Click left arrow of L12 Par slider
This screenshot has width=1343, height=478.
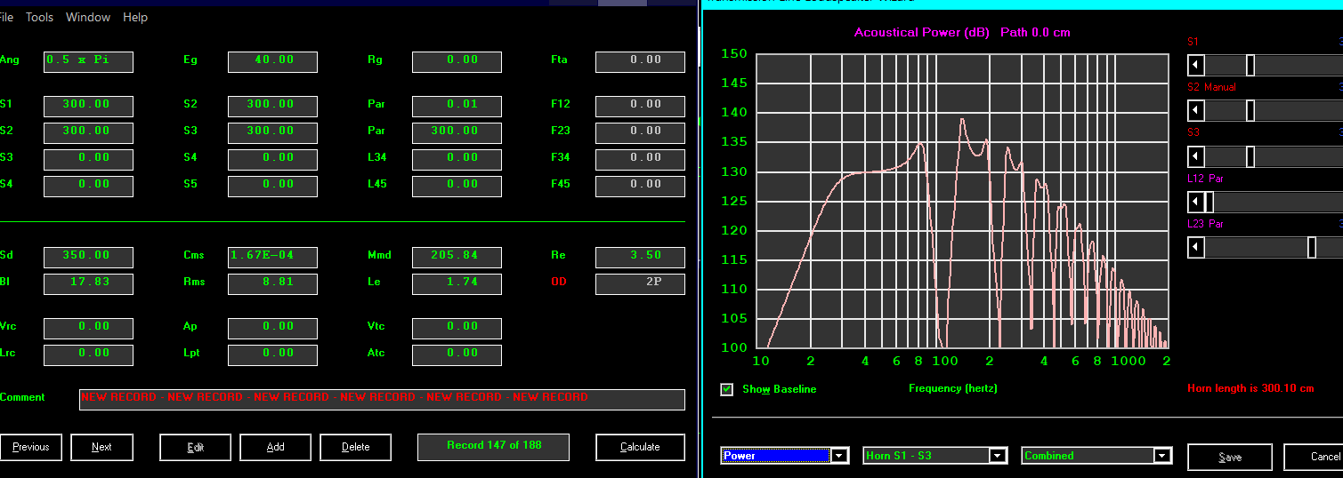[x=1196, y=202]
